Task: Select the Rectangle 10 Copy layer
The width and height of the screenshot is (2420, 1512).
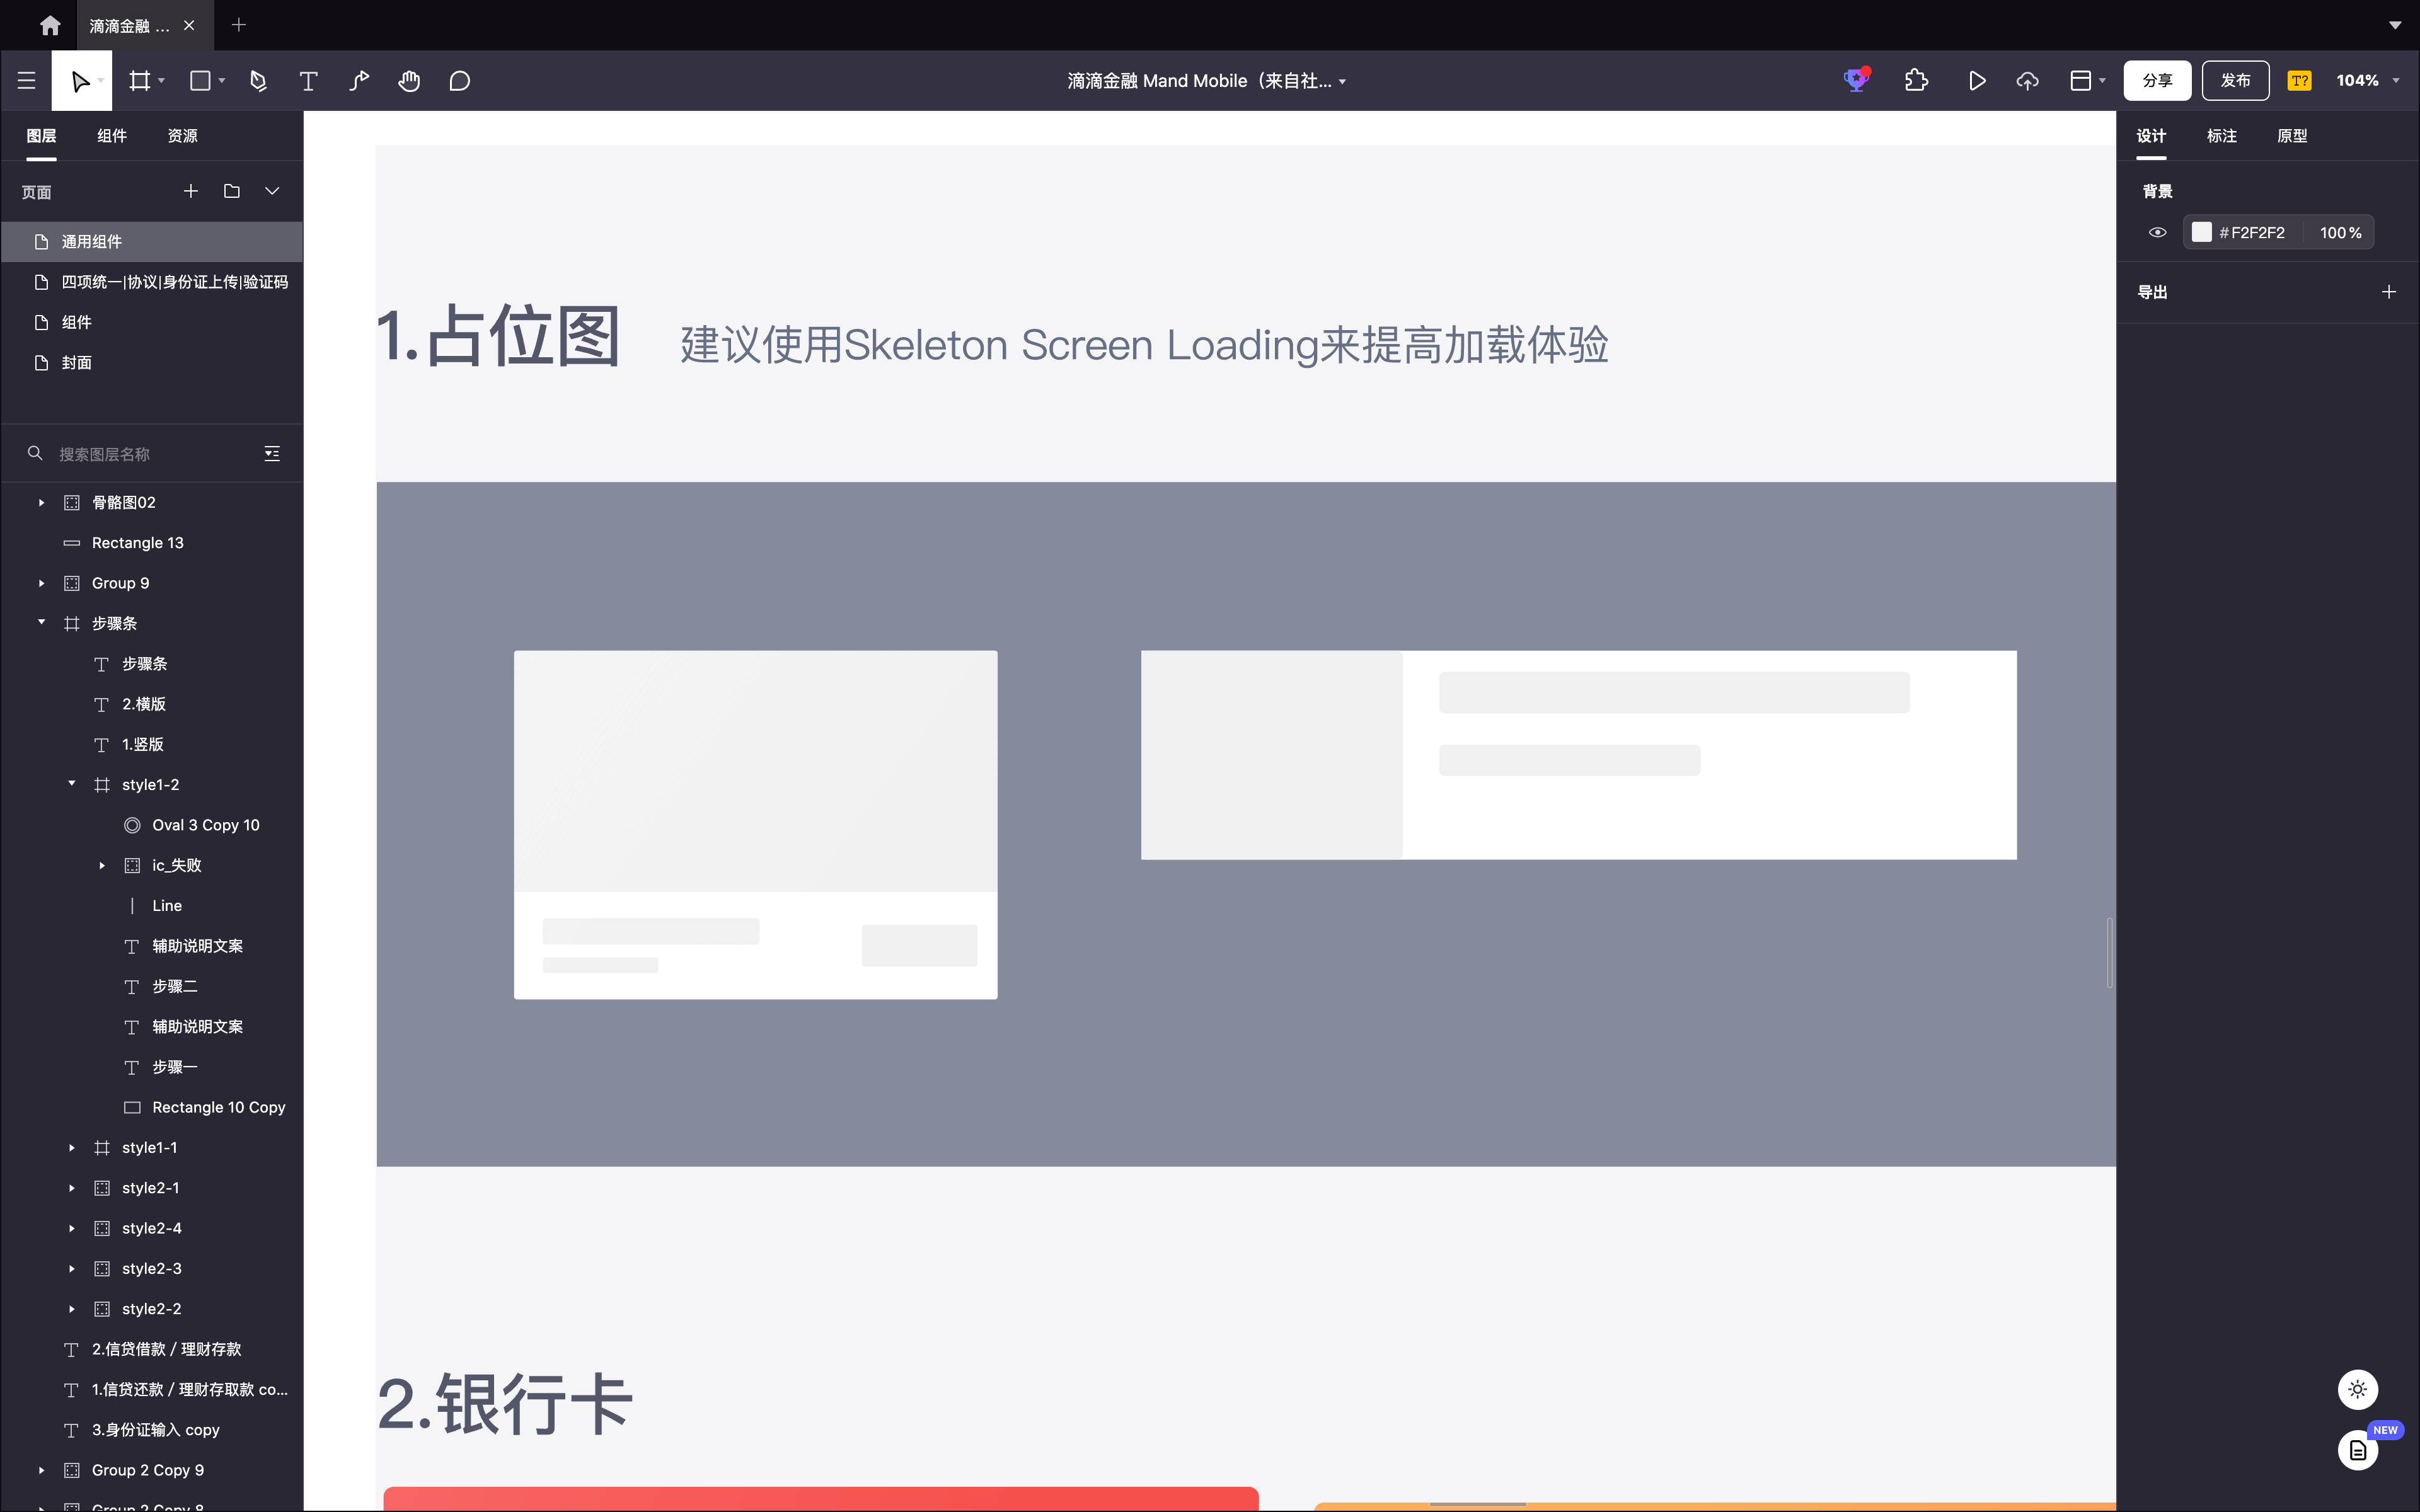Action: coord(152,1107)
